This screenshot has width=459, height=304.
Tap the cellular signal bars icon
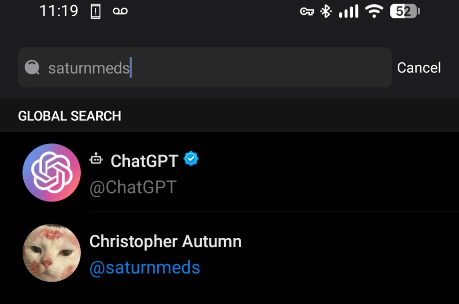click(349, 11)
